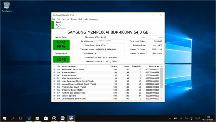The height and width of the screenshot is (122, 216).
Task: Open the Action Center notification icon
Action: tap(192, 118)
